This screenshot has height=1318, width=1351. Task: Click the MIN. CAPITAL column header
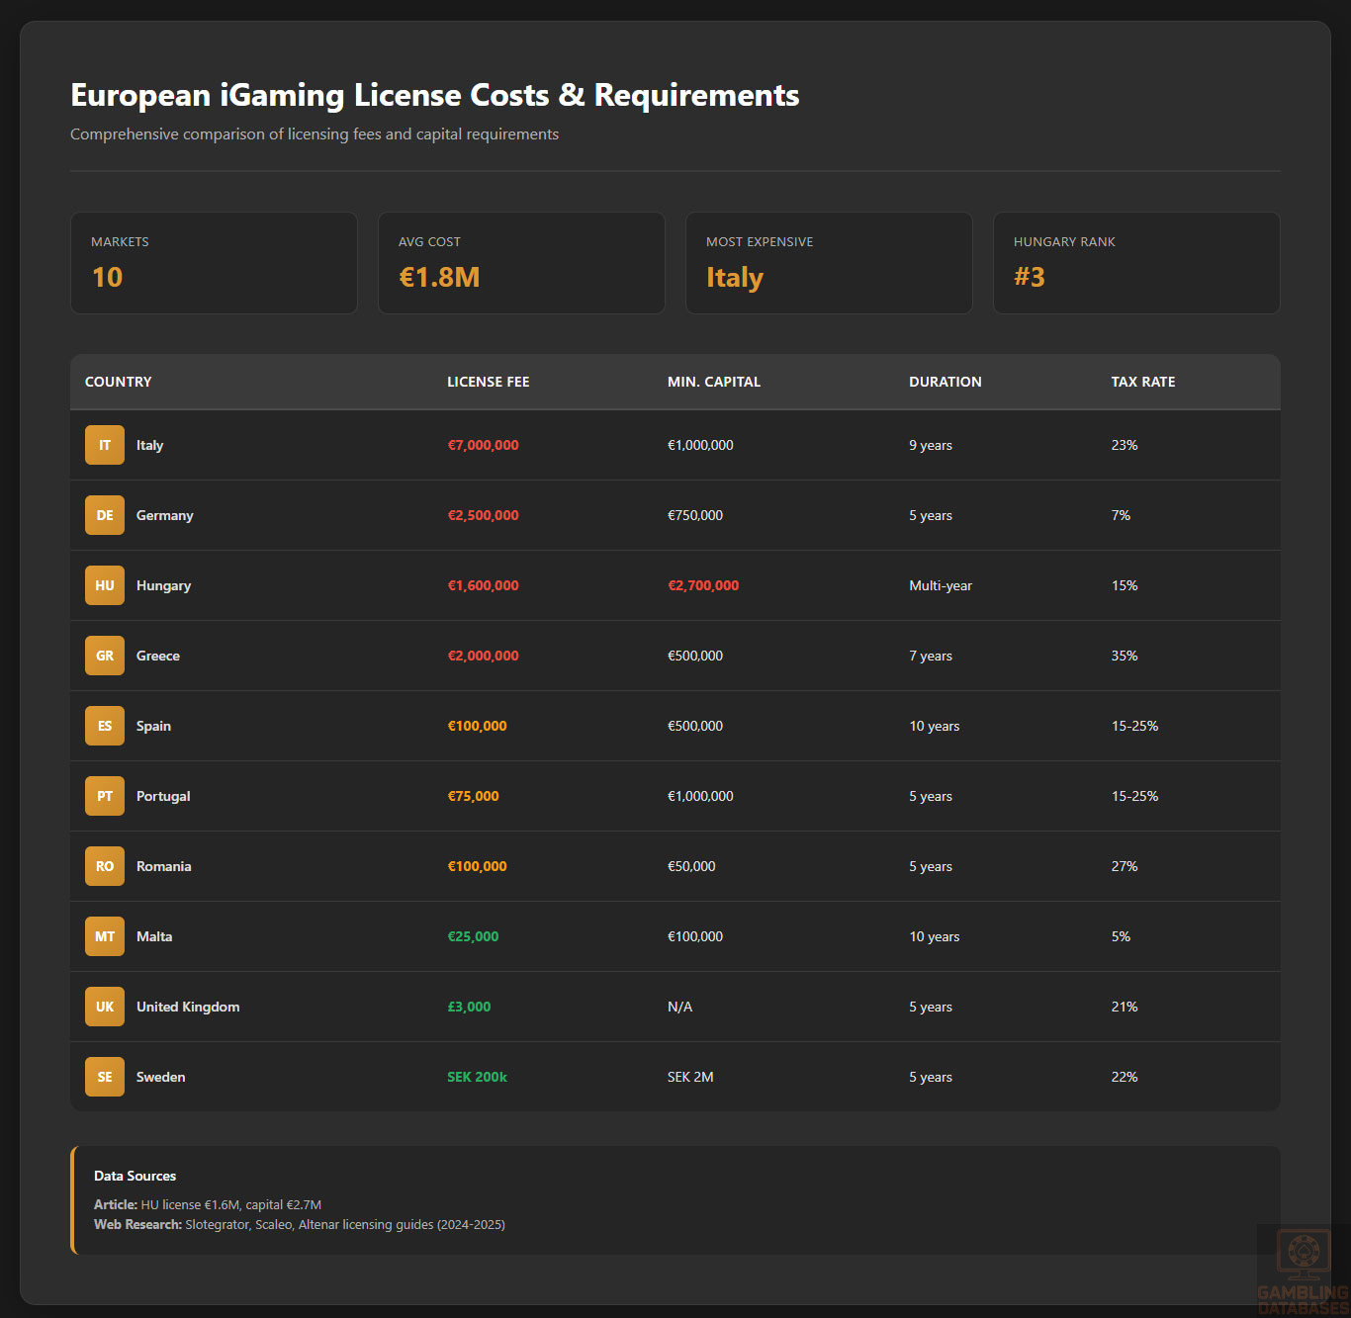(713, 382)
